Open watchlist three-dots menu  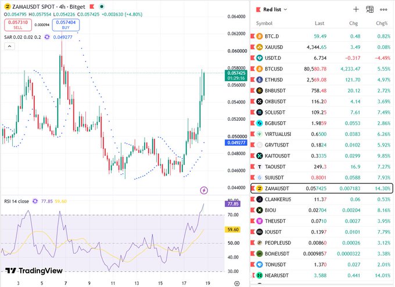[383, 9]
